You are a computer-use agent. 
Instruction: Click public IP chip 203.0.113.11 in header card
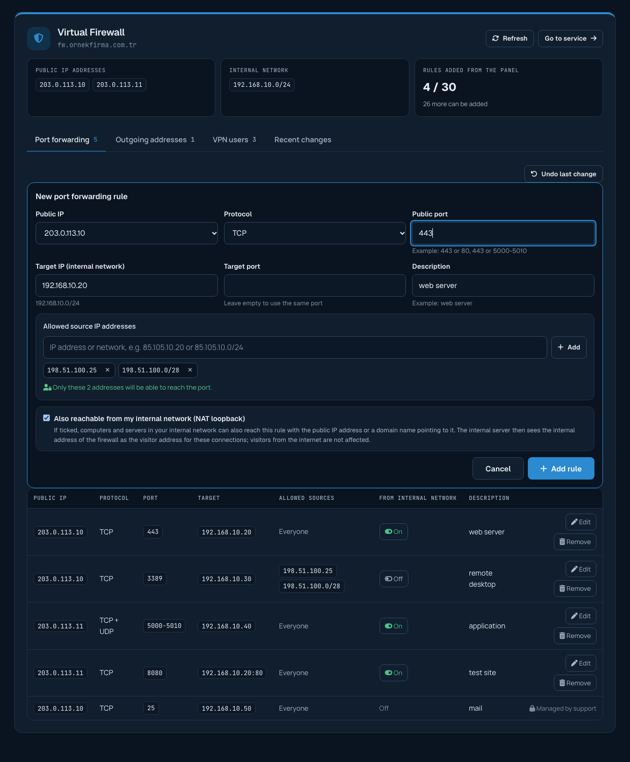(x=119, y=85)
